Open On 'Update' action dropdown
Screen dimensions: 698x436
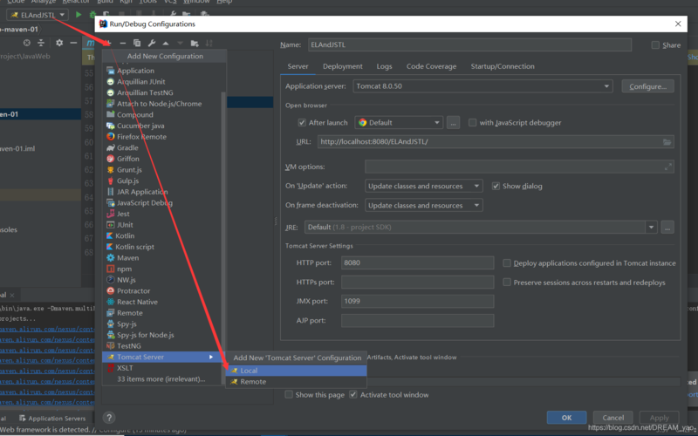point(424,186)
